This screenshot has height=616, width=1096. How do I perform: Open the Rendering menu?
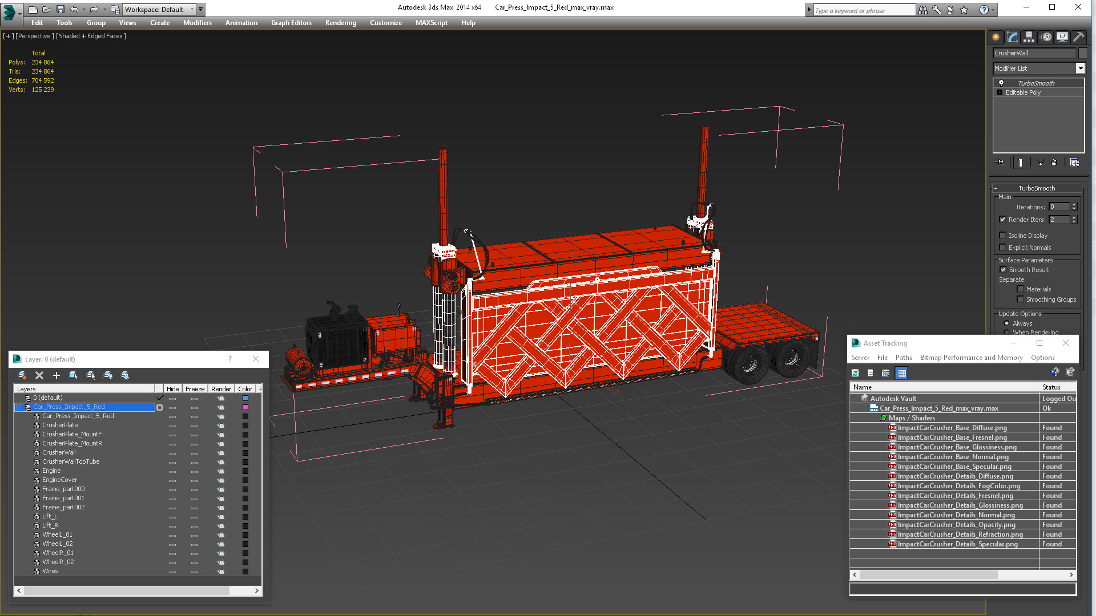[340, 23]
